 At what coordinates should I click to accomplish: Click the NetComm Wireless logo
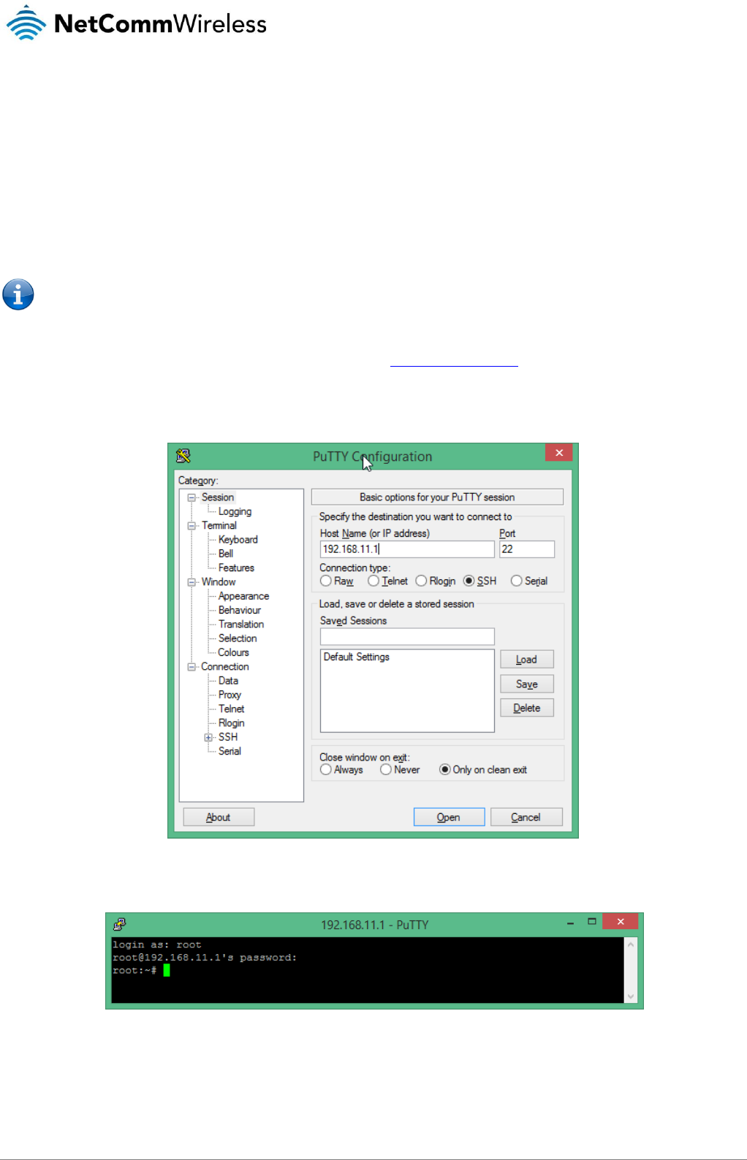137,23
